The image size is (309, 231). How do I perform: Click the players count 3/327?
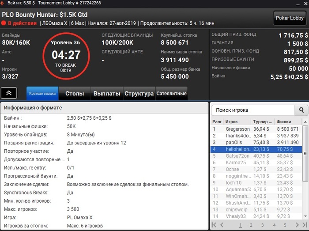click(10, 76)
